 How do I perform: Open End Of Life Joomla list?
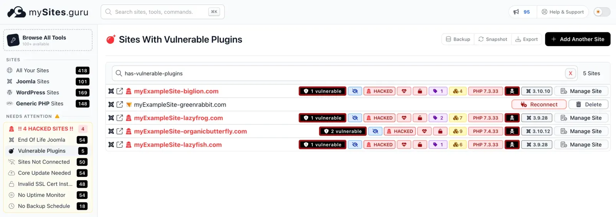(x=48, y=140)
